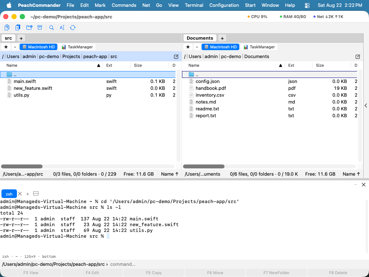
Task: Click left panel horizontal scrollbar thumb
Action: [22, 167]
